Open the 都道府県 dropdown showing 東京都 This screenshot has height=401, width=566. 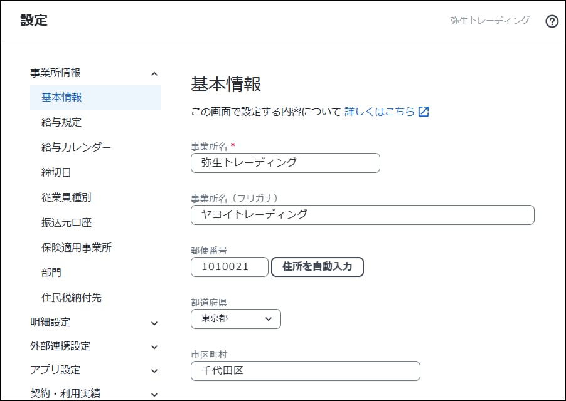point(235,318)
